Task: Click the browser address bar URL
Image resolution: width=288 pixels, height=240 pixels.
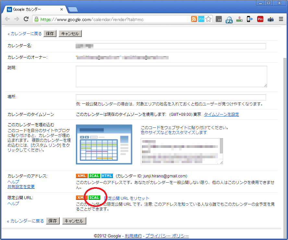Action: [92, 19]
